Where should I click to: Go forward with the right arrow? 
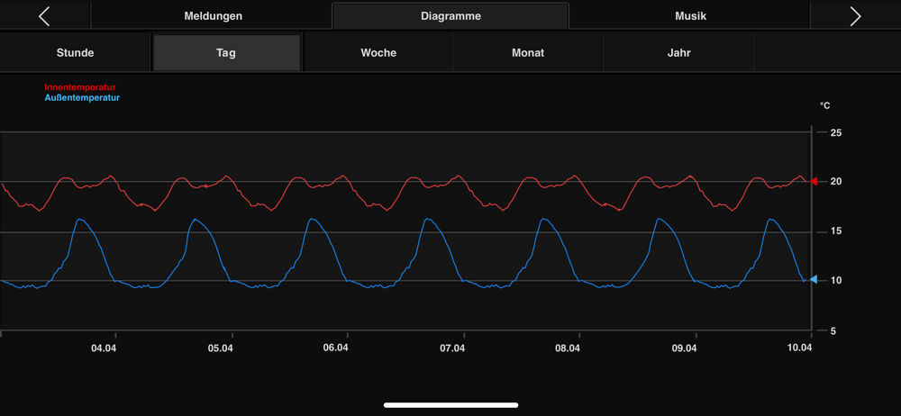[x=856, y=16]
